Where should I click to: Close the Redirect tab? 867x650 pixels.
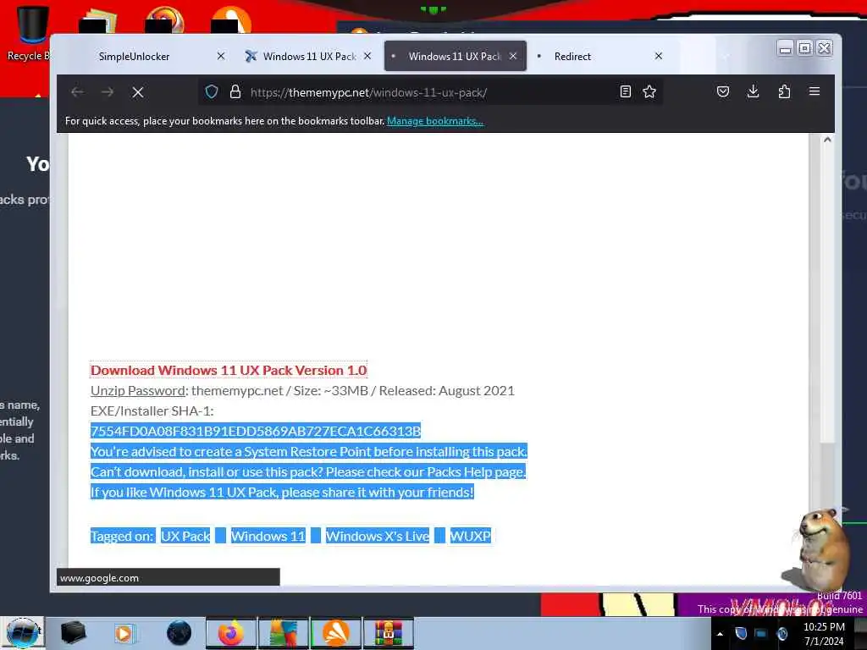coord(659,57)
